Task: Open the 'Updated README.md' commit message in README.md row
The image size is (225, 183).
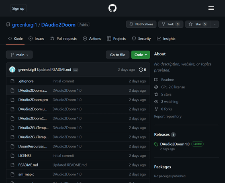Action: pyautogui.click(x=70, y=165)
